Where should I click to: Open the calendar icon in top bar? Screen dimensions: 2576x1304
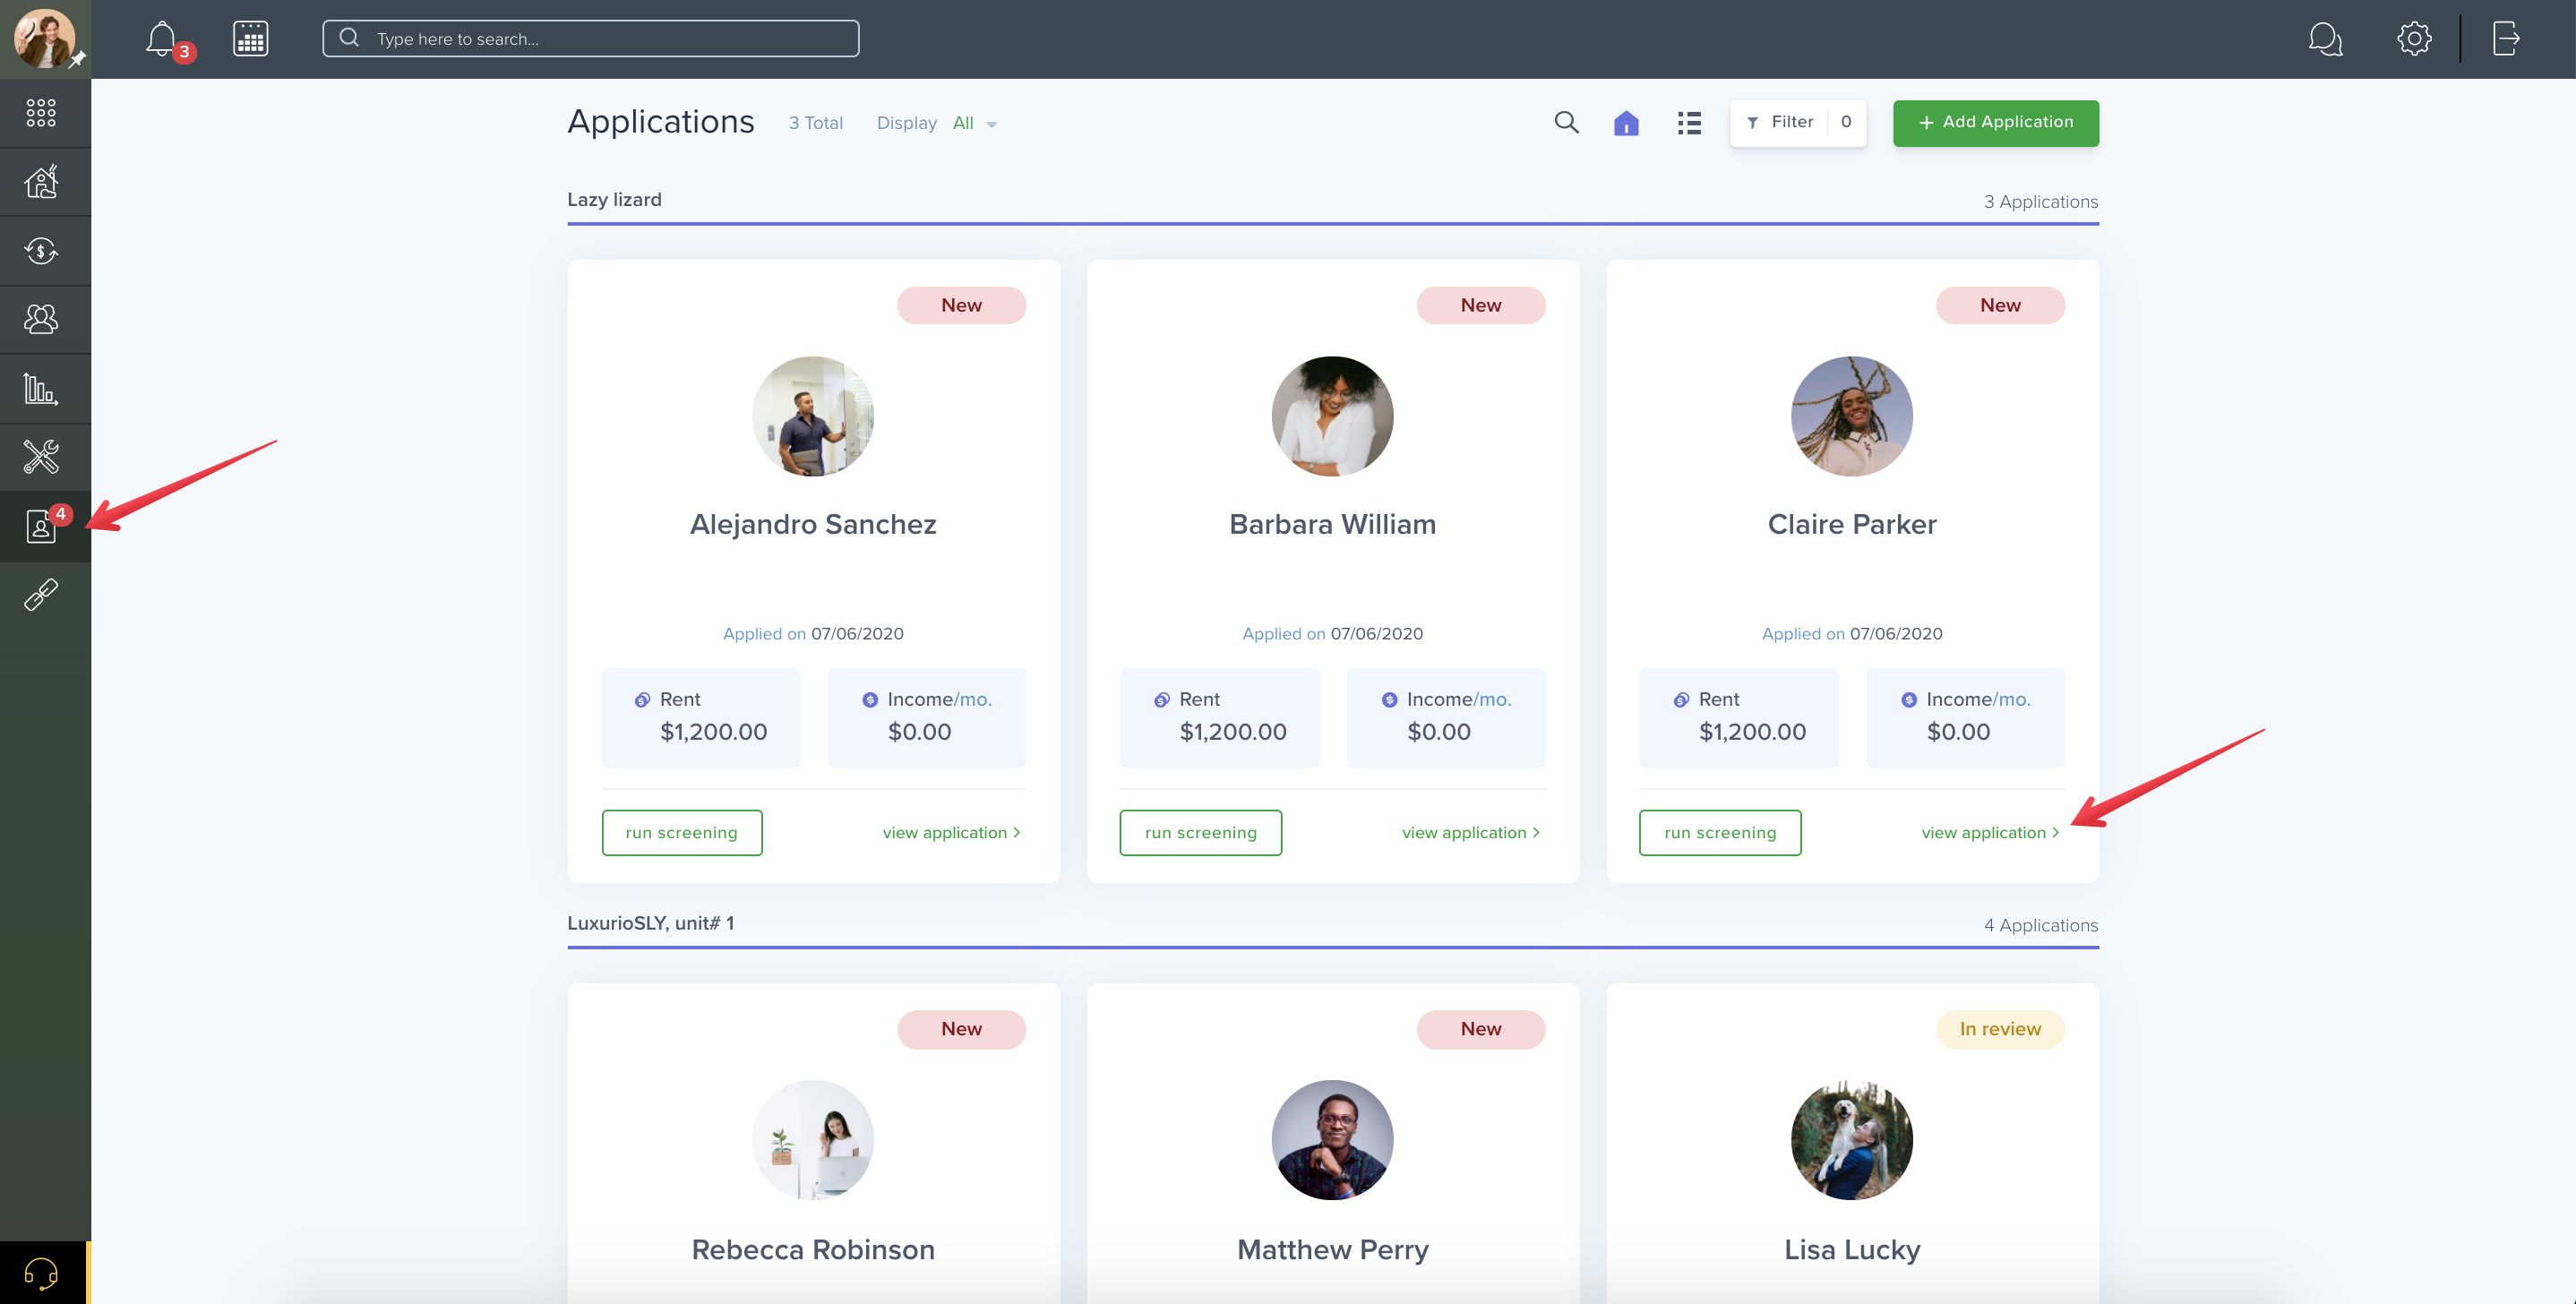tap(250, 39)
